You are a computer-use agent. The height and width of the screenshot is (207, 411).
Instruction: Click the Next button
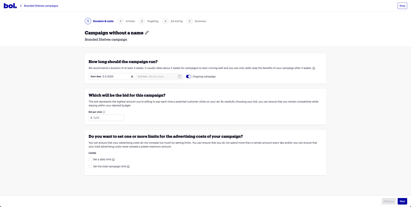pos(402,201)
